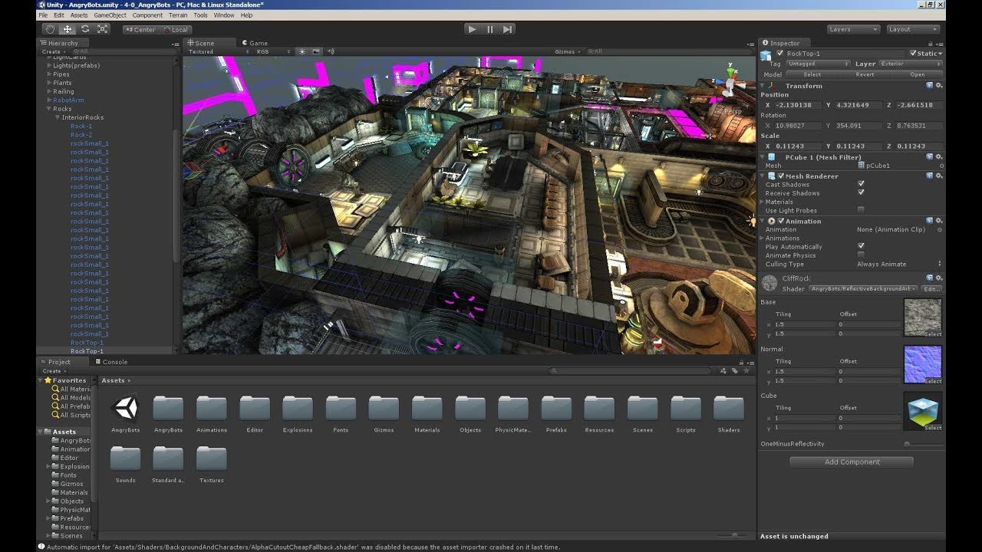Open the RGB render mode dropdown
This screenshot has width=982, height=552.
273,51
